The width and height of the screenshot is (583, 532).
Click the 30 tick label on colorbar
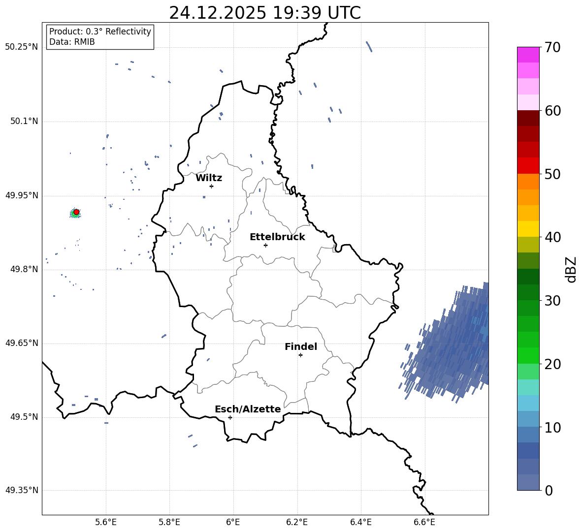pyautogui.click(x=552, y=301)
